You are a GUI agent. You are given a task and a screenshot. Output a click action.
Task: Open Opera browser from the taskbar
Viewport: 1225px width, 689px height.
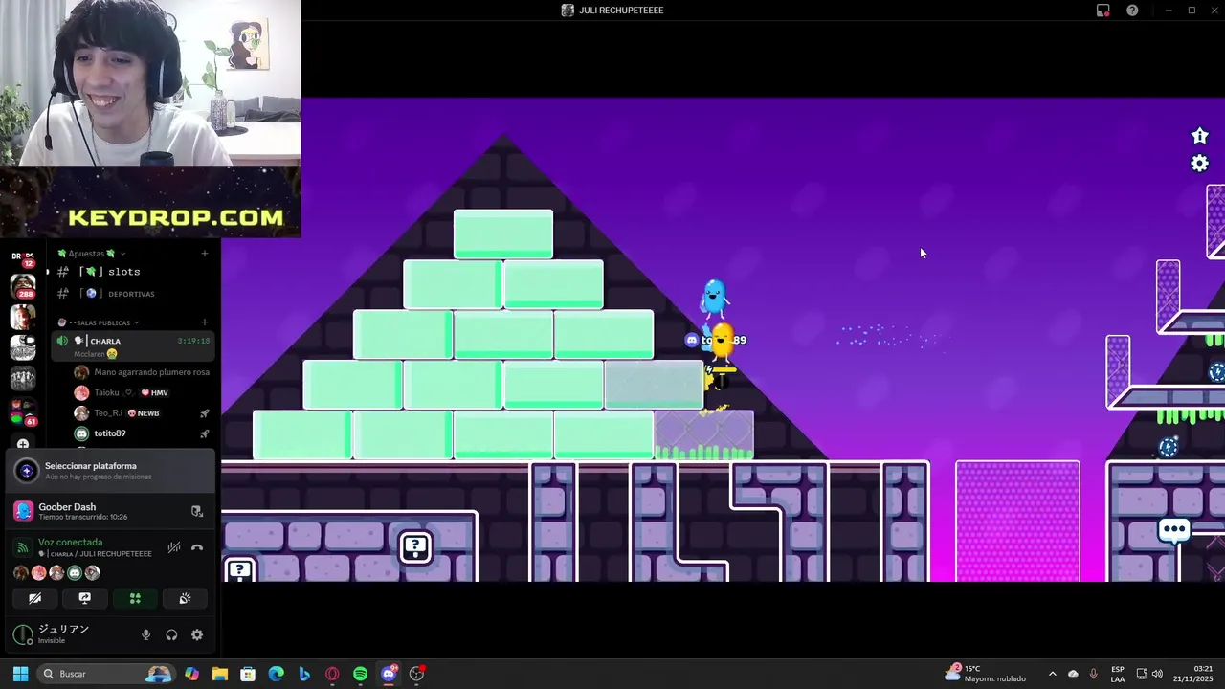pyautogui.click(x=332, y=674)
